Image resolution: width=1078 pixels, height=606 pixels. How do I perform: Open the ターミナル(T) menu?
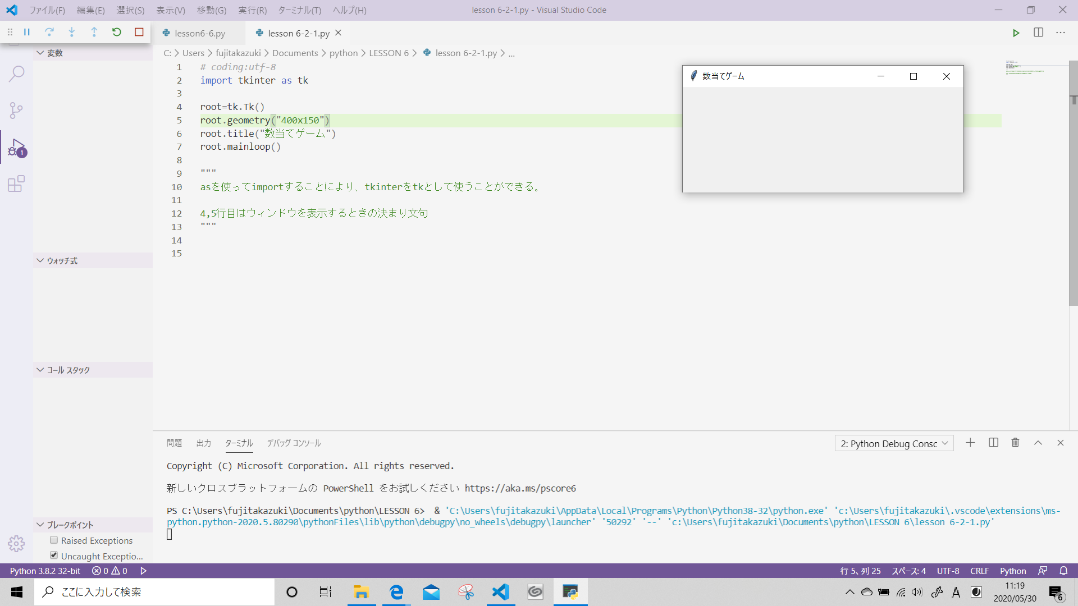point(299,10)
